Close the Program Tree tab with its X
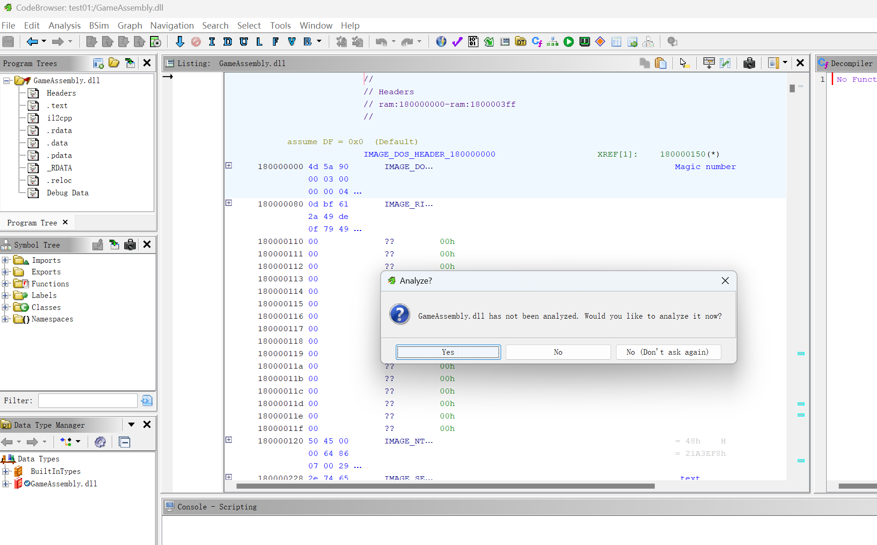This screenshot has height=545, width=877. [x=65, y=222]
